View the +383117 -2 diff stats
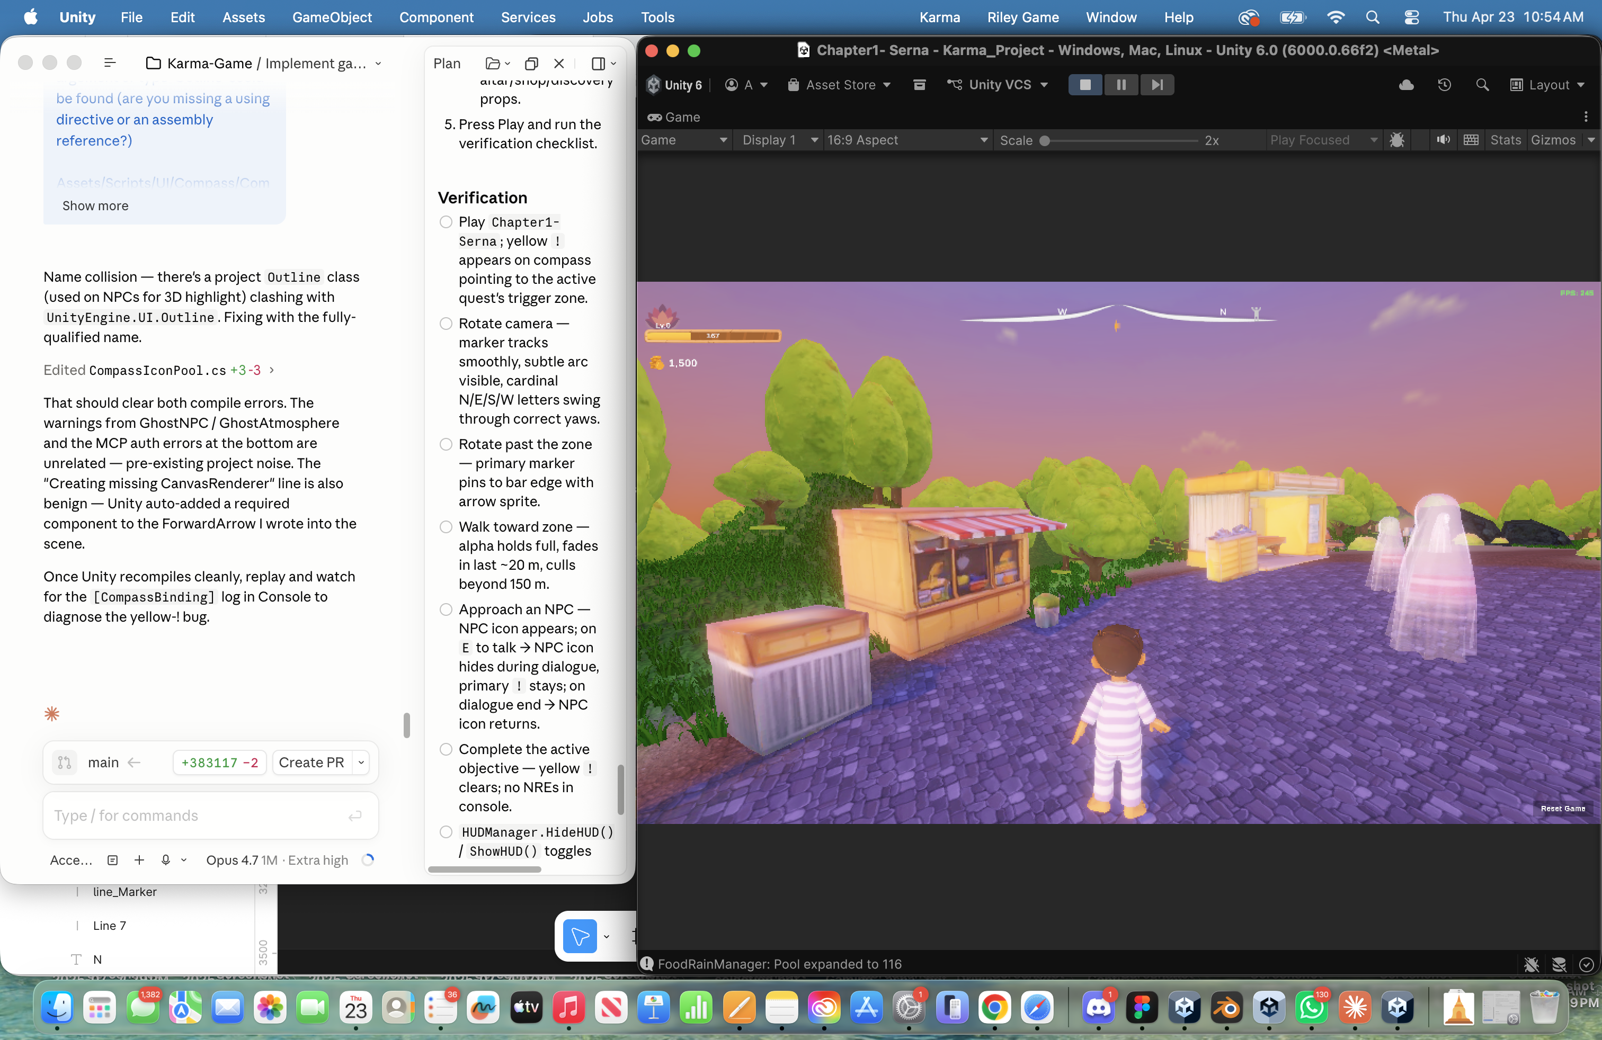Screen dimensions: 1602x1040 219,762
